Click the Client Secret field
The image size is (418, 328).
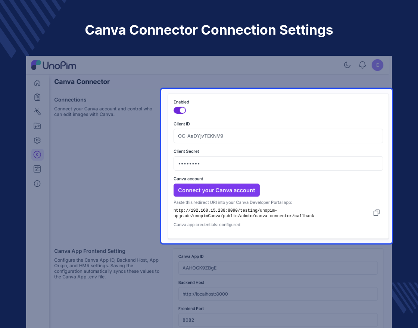click(x=278, y=164)
